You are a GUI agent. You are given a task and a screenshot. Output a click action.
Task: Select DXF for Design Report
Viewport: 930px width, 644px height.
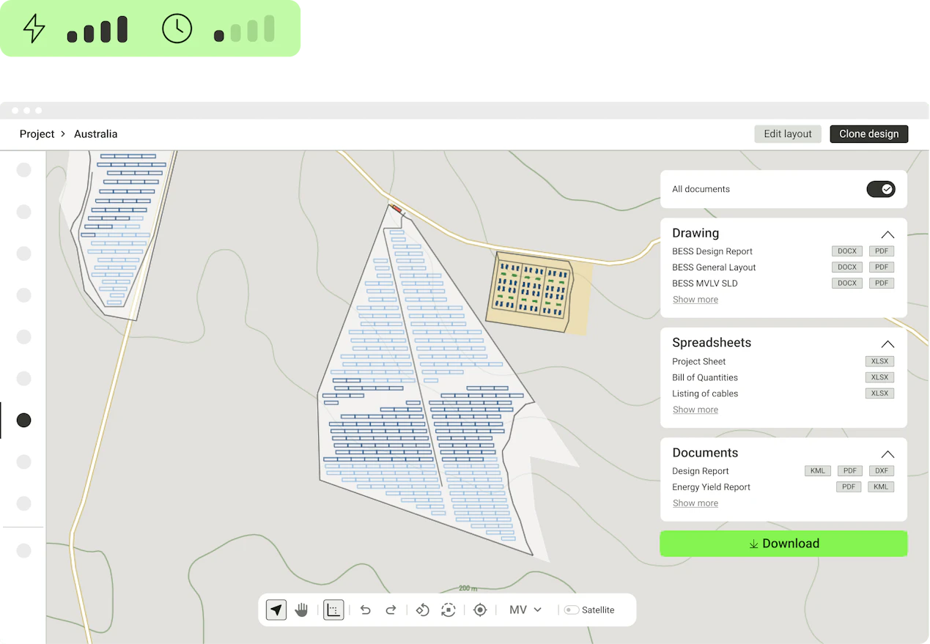pos(882,471)
